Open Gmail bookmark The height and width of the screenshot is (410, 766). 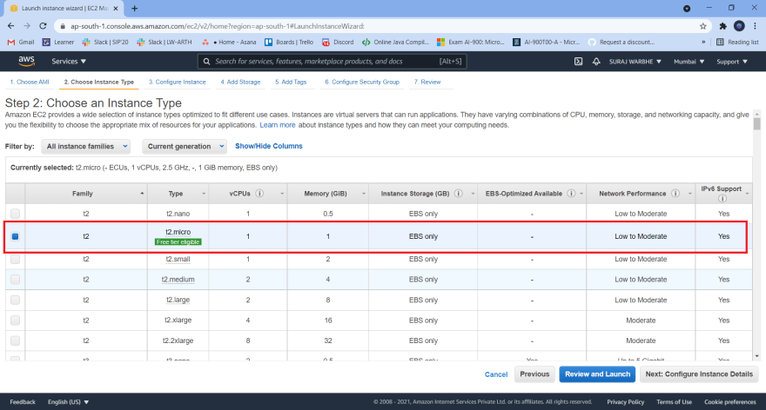[x=21, y=43]
